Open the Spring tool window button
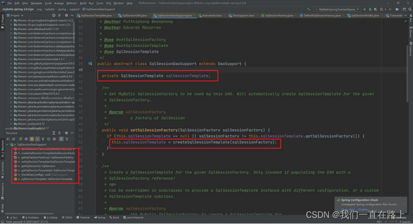The width and height of the screenshot is (413, 224). tap(100, 218)
